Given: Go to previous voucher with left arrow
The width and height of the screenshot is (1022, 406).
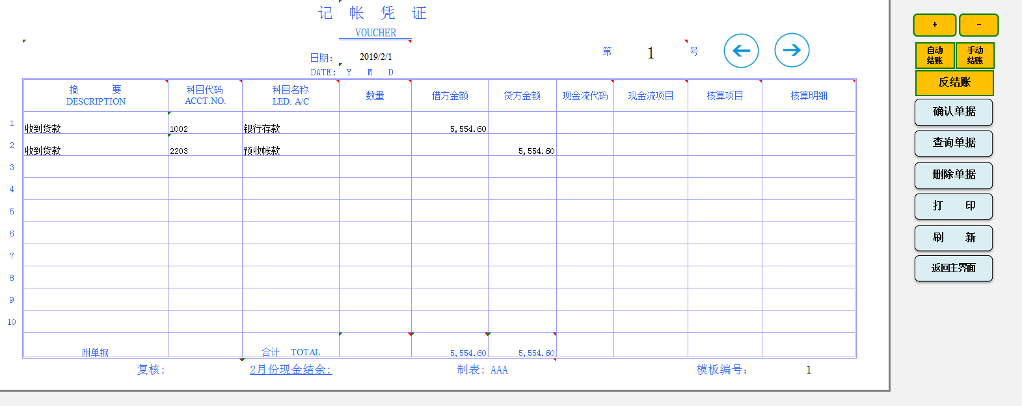Looking at the screenshot, I should pyautogui.click(x=741, y=51).
